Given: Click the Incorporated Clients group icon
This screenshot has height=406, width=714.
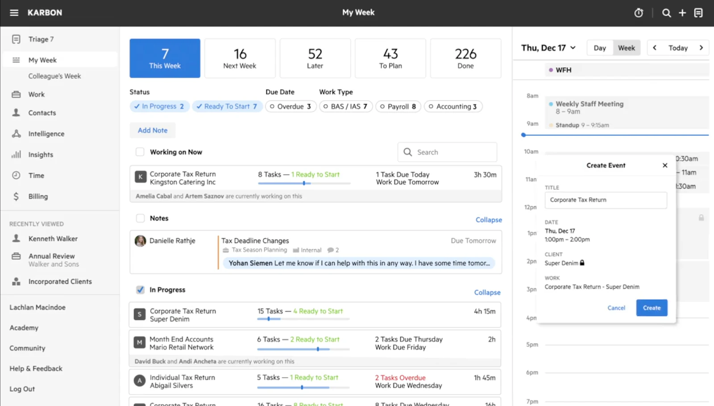Looking at the screenshot, I should pos(16,281).
